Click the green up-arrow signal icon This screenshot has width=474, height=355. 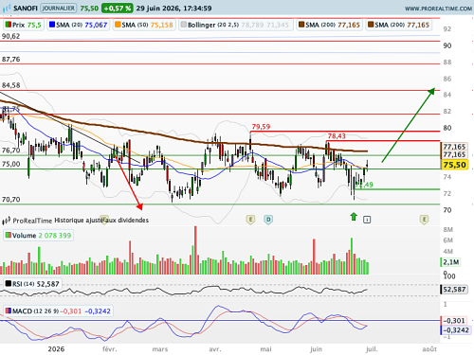[x=354, y=217]
